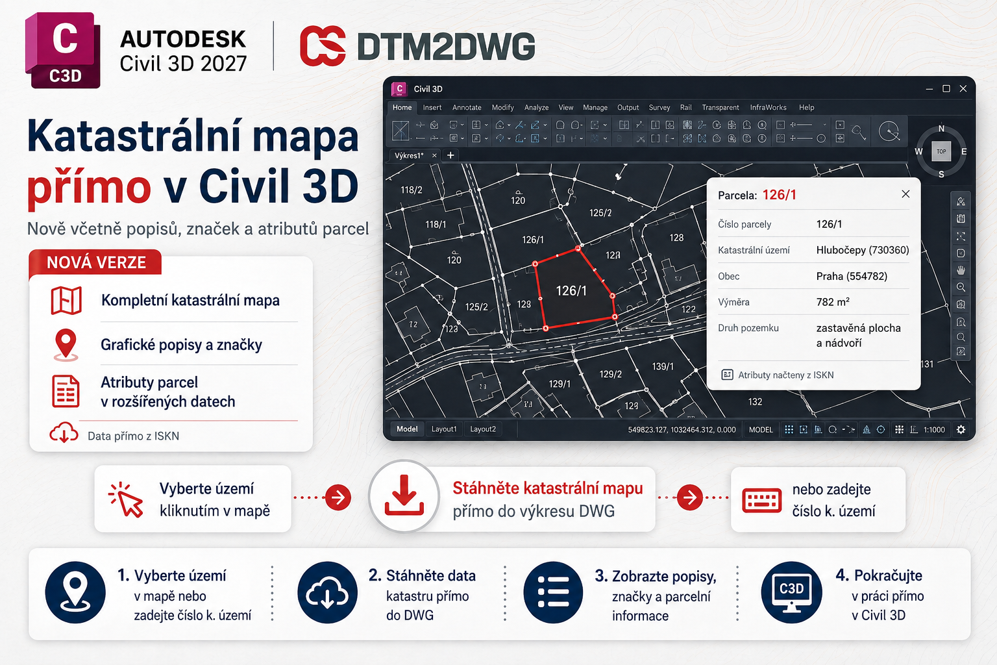The width and height of the screenshot is (997, 665).
Task: Toggle the MODEL space button in status bar
Action: pyautogui.click(x=761, y=430)
